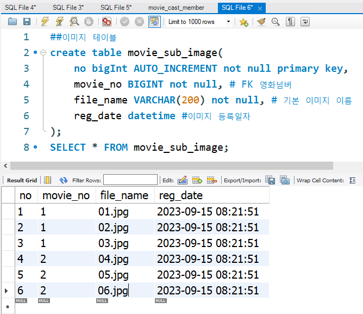Click the VARCHAR(200) text in line 5

coord(169,100)
